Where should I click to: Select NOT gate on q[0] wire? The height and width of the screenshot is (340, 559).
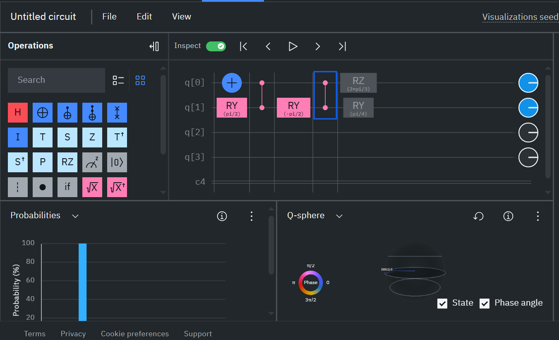(x=232, y=83)
